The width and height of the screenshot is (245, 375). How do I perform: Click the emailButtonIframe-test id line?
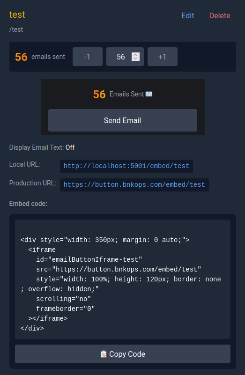[x=89, y=259]
